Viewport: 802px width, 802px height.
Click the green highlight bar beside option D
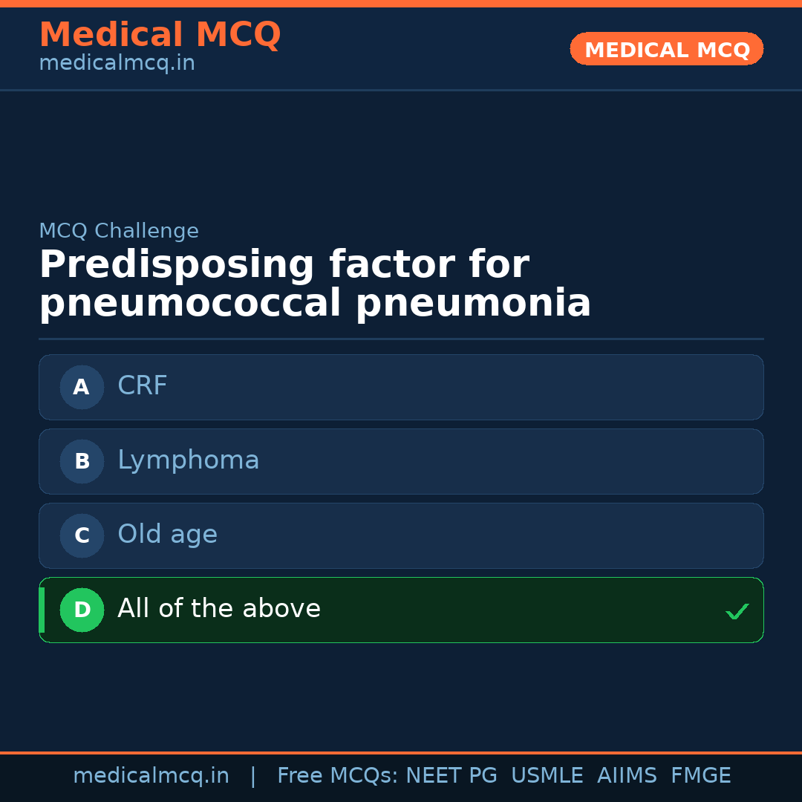(x=42, y=610)
